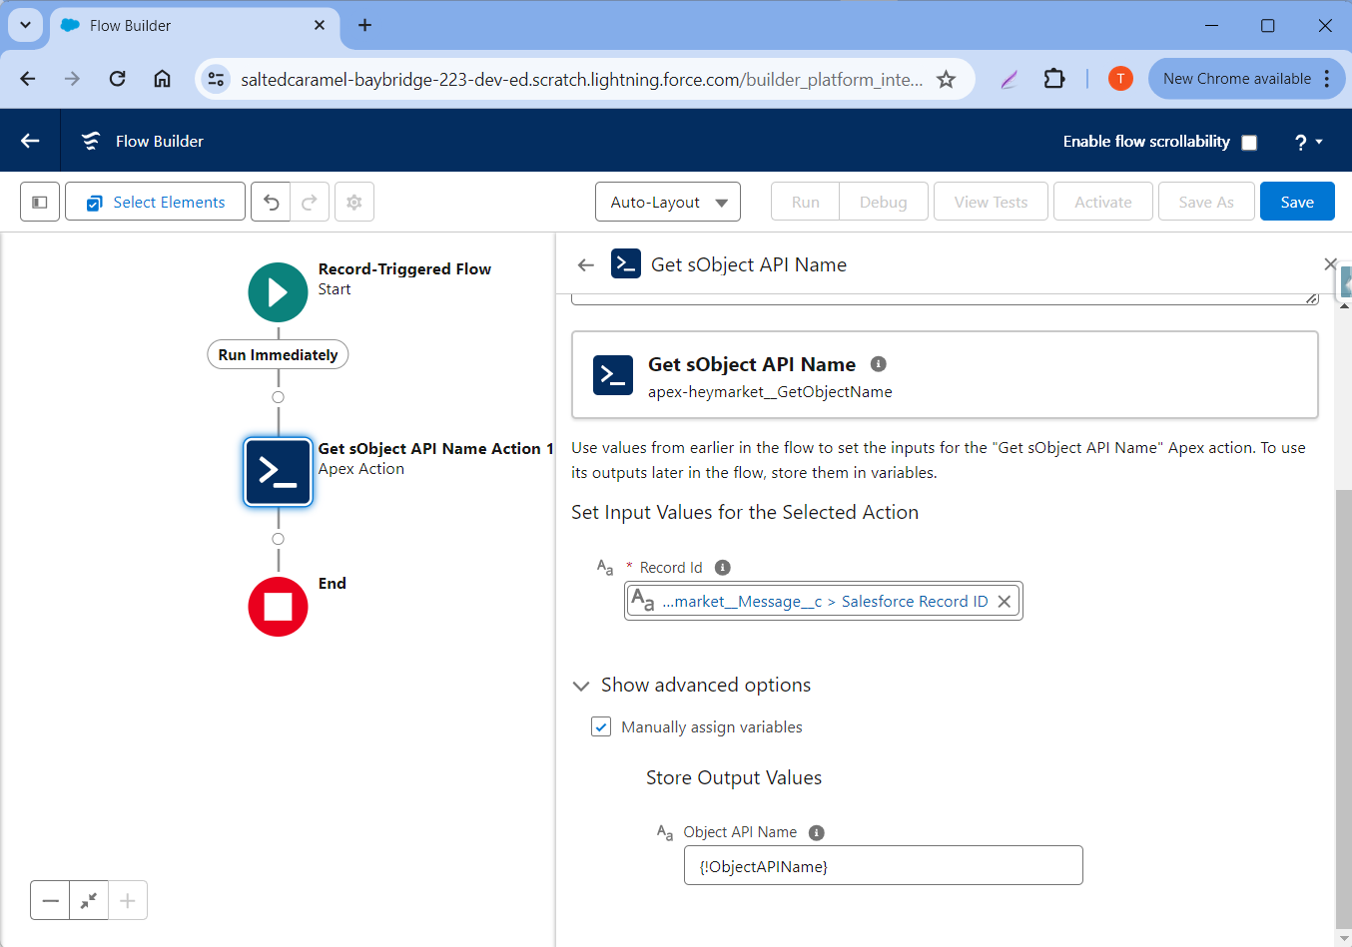Navigate forward in browser
This screenshot has height=947, width=1352.
72,79
